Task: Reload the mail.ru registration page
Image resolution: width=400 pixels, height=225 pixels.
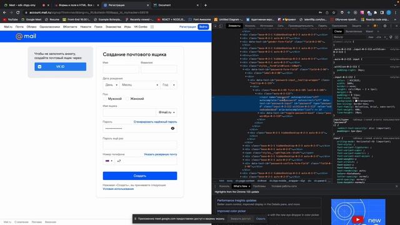Action: (x=18, y=12)
